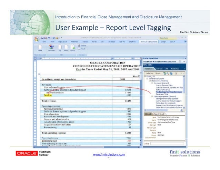The width and height of the screenshot is (220, 170).
Task: Click the taxonomy tree vertical scrollbar
Action: coord(184,92)
